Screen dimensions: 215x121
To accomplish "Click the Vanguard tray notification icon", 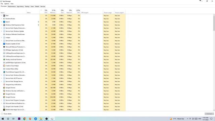I will coord(4,84).
